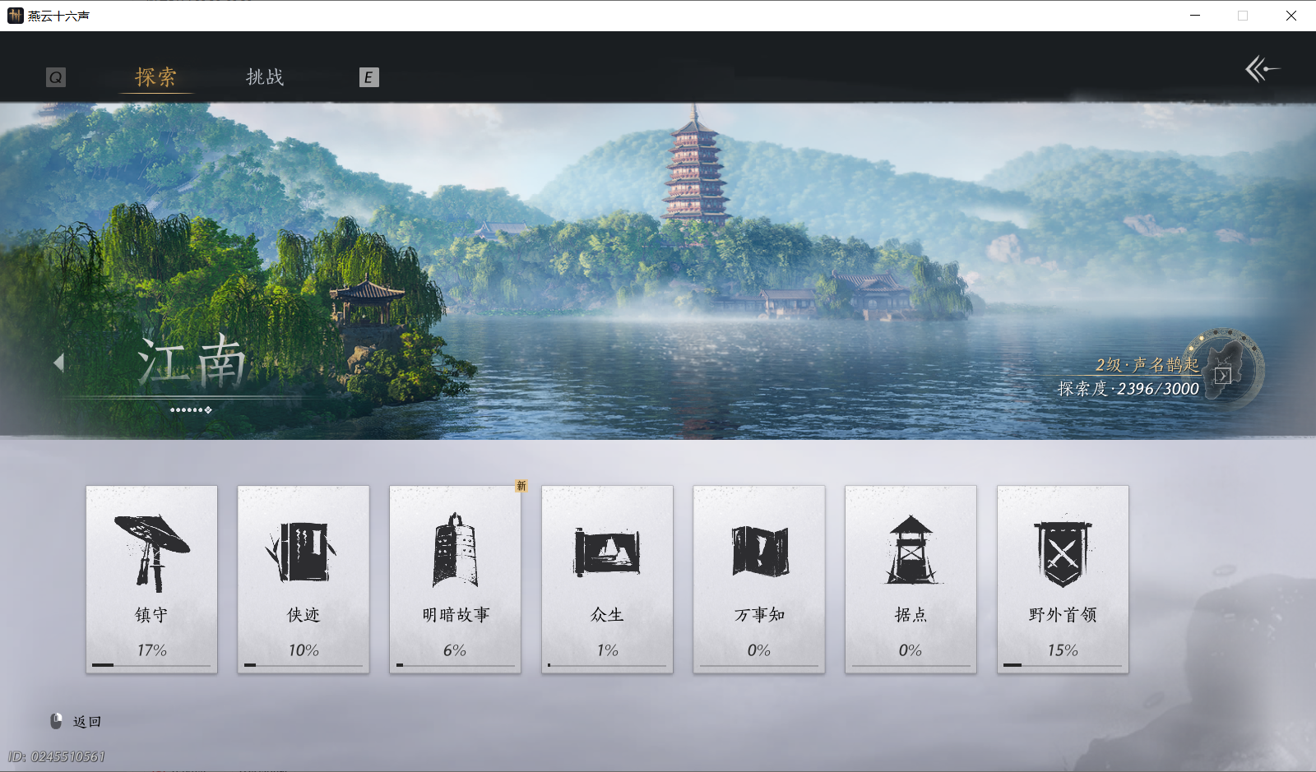Select the 明暗故事 label text
1316x772 pixels.
(456, 614)
